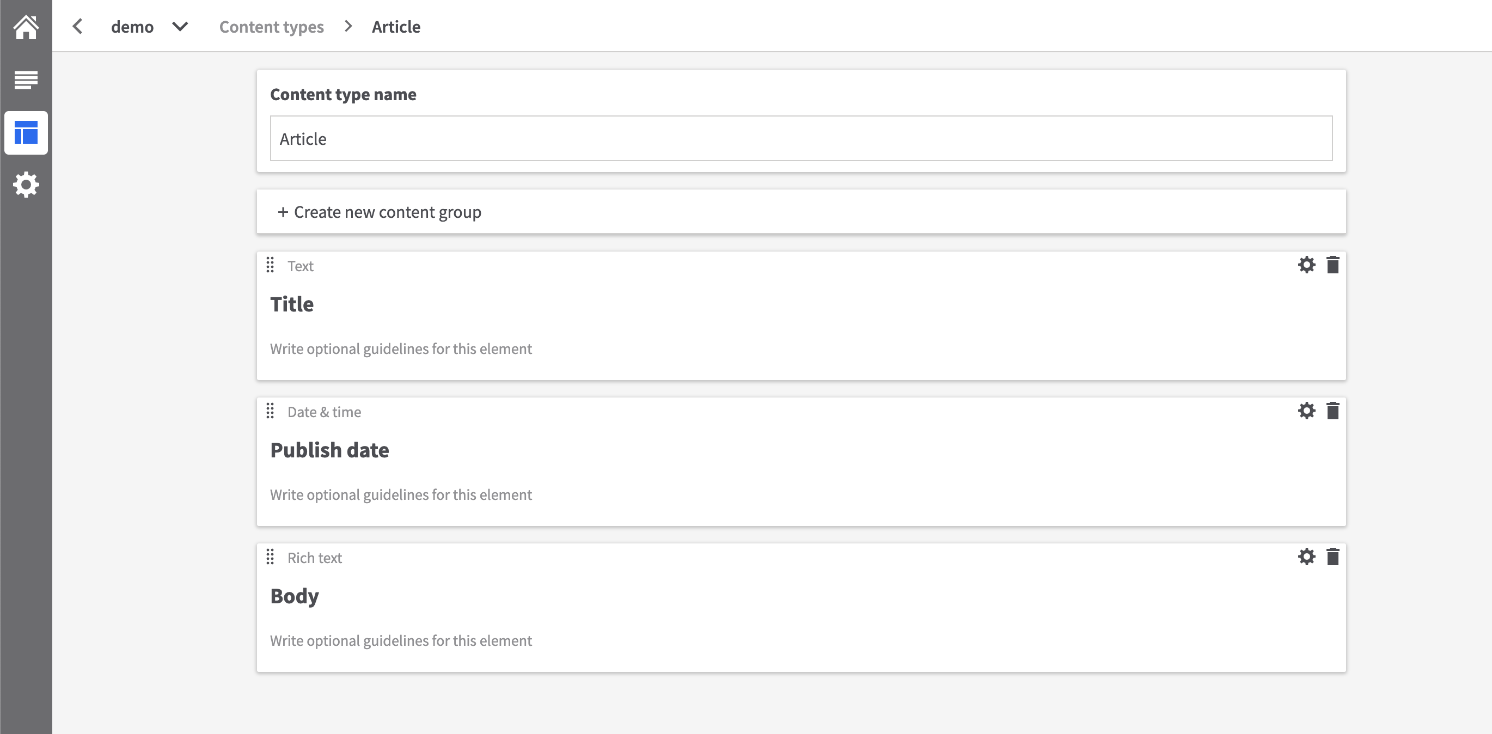Select Article in the breadcrumb
This screenshot has width=1492, height=734.
(395, 26)
